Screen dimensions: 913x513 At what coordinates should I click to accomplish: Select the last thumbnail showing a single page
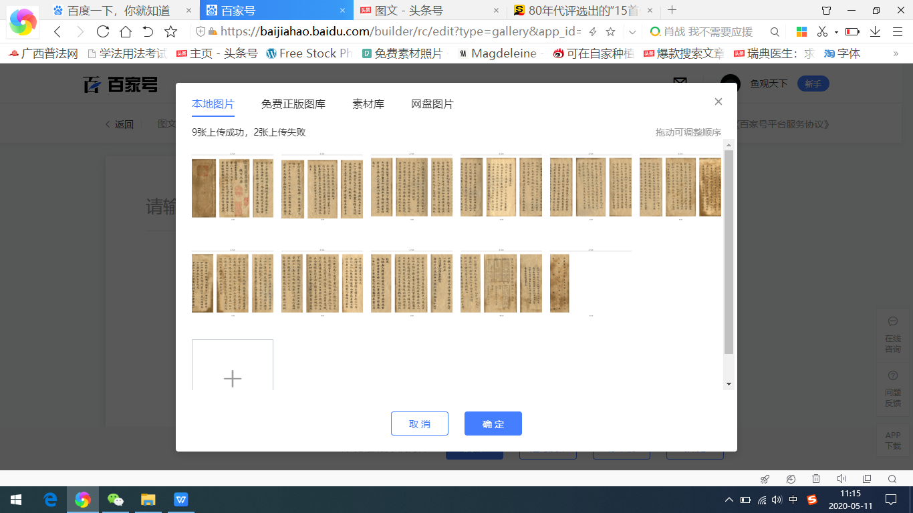tap(591, 283)
